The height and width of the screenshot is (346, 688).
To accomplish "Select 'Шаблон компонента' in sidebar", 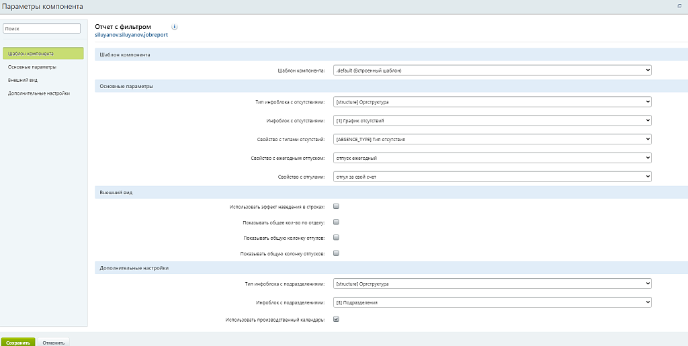I will pos(43,53).
